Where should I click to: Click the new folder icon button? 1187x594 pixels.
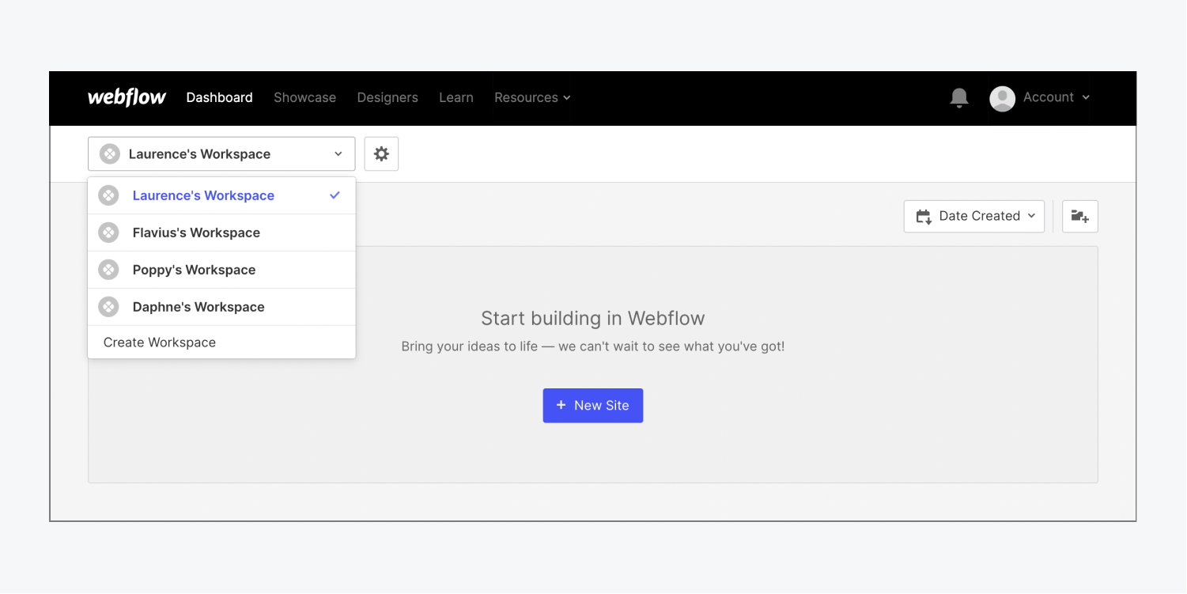pyautogui.click(x=1080, y=216)
